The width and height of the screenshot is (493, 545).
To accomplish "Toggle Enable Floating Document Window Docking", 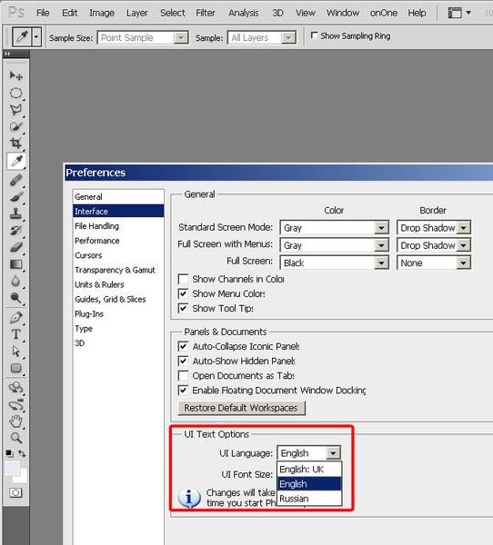I will pos(183,391).
